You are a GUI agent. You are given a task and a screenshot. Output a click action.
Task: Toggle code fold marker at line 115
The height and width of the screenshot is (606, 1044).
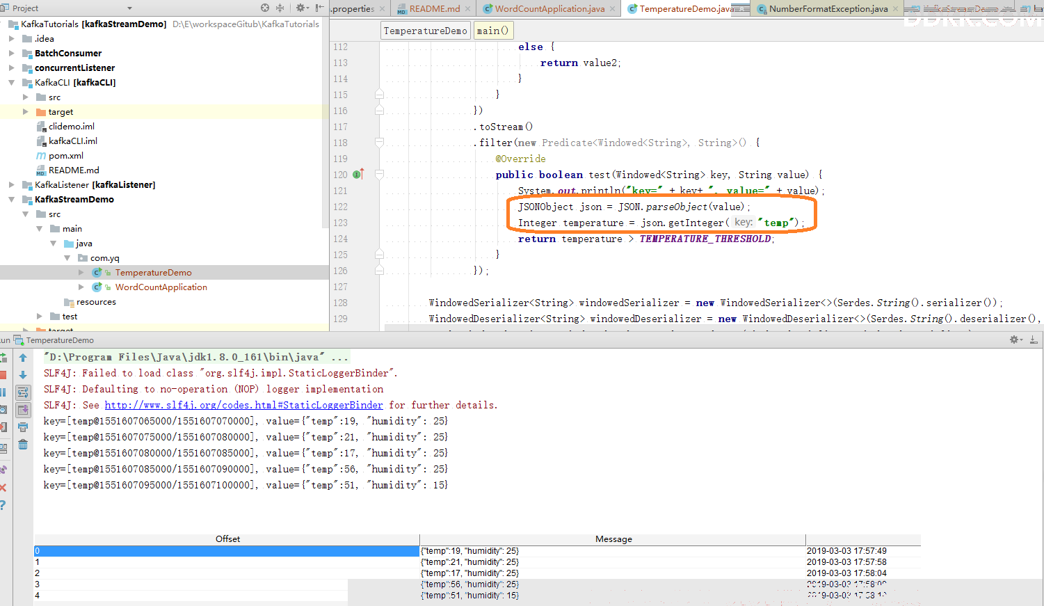[x=379, y=94]
